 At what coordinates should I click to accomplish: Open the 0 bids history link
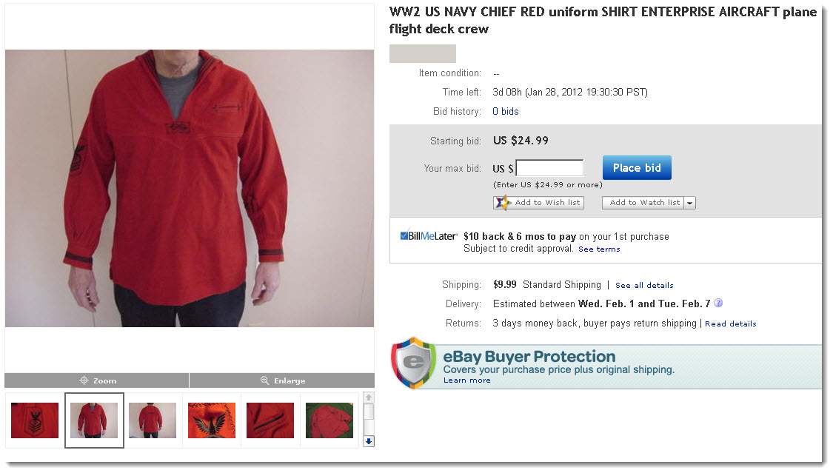coord(505,112)
